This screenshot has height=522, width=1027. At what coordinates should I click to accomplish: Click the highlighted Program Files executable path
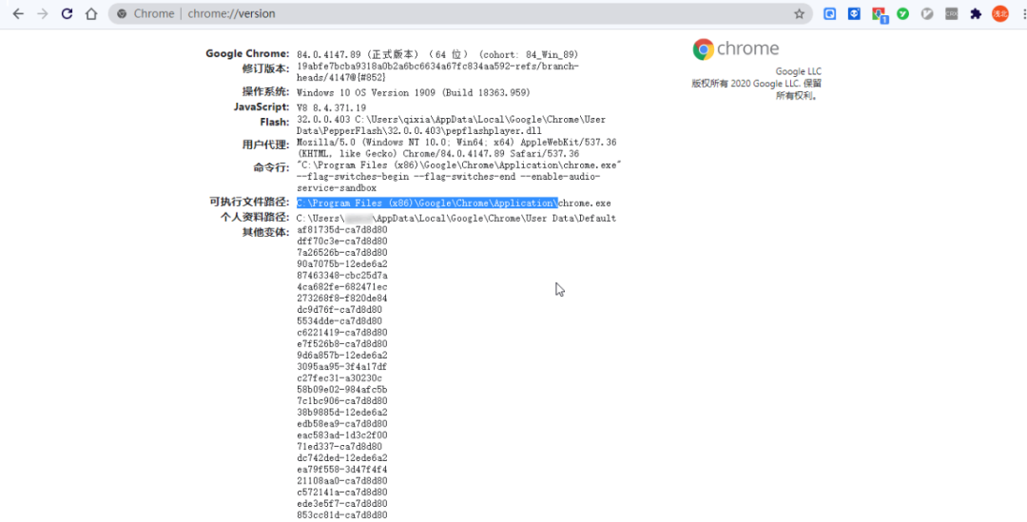click(x=427, y=203)
